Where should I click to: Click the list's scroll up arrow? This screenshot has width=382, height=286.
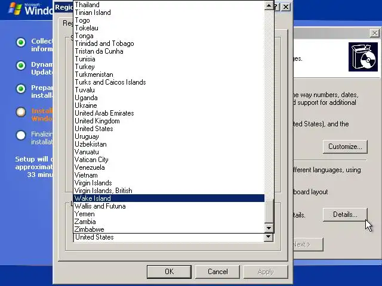(x=269, y=5)
